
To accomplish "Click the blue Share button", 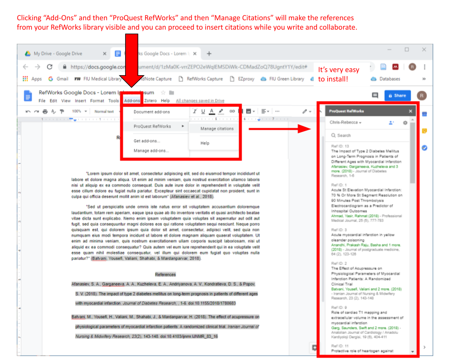I will click(397, 96).
